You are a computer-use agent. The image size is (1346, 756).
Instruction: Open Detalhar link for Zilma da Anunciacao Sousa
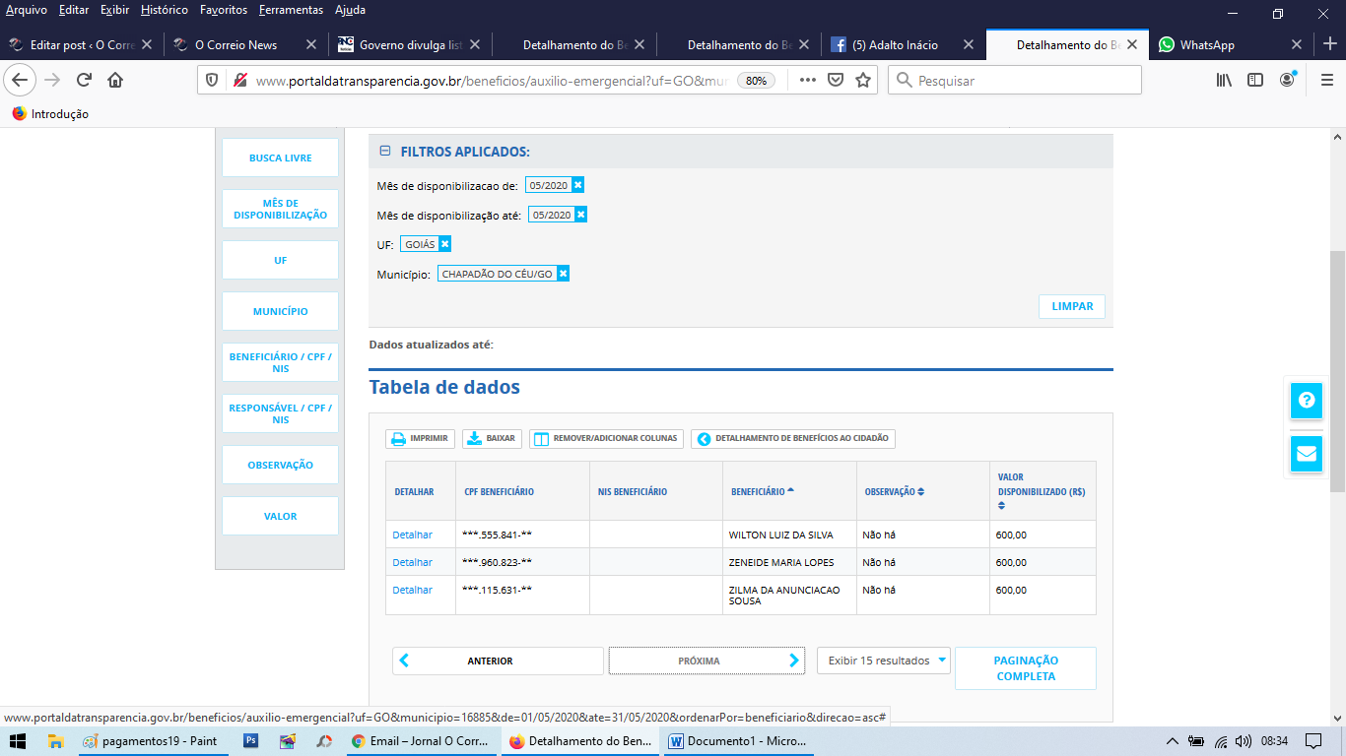[x=412, y=590]
